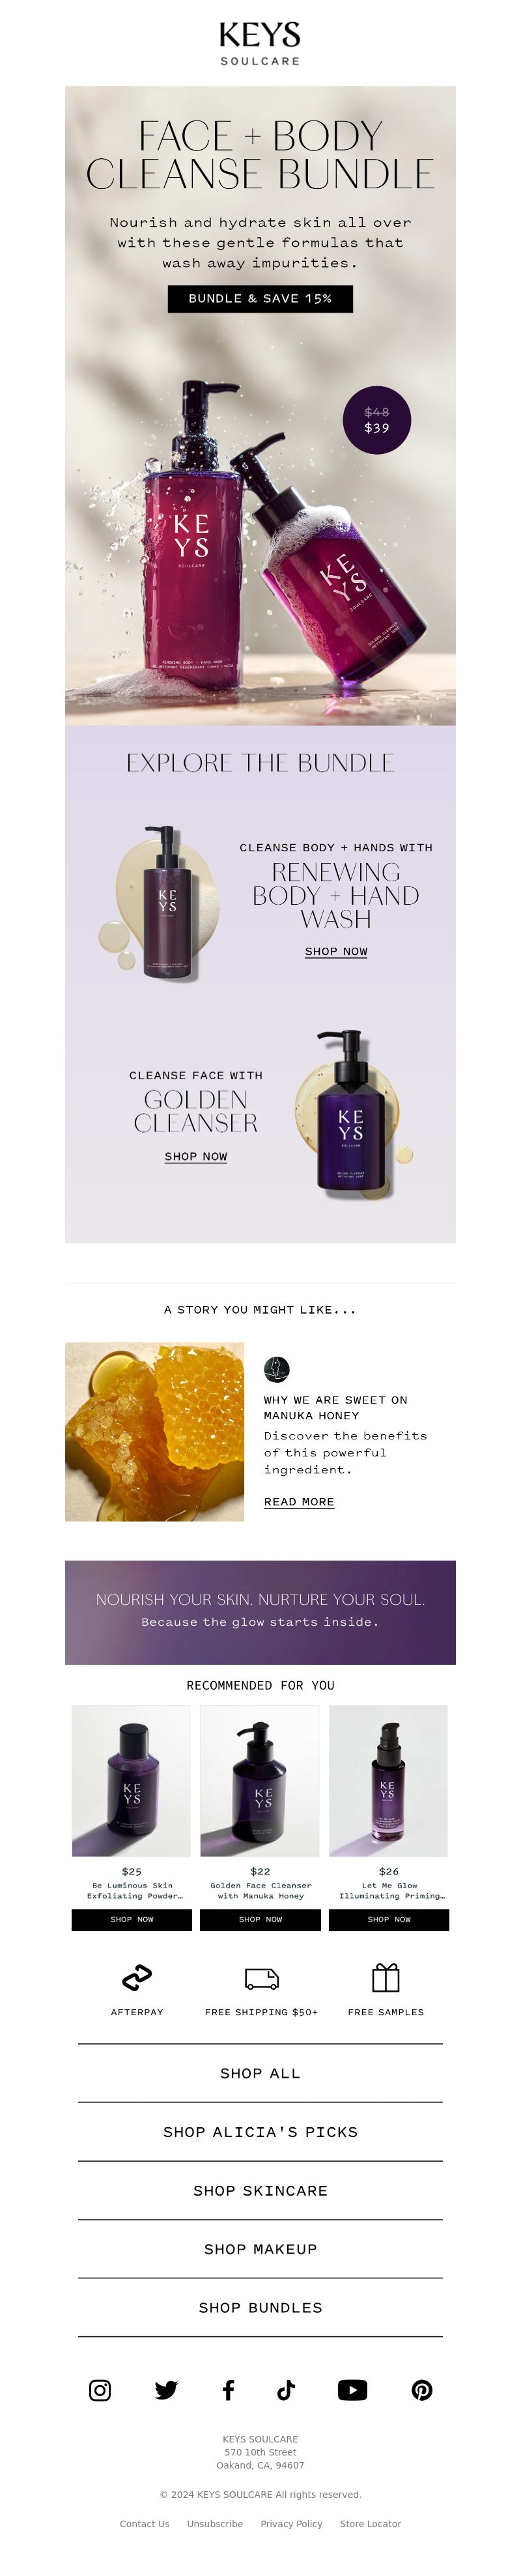Open the Twitter bird icon

(166, 2390)
